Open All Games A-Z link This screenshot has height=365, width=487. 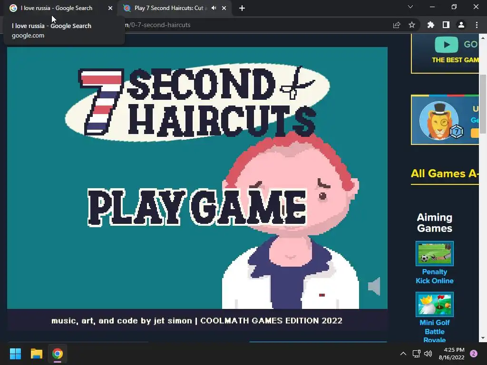[445, 173]
